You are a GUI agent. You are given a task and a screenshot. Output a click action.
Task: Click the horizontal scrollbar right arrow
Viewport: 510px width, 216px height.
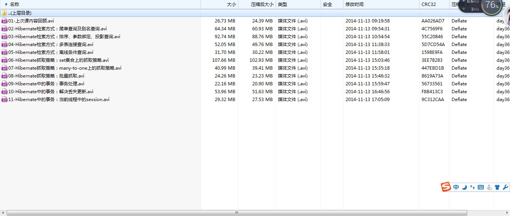tap(507, 213)
